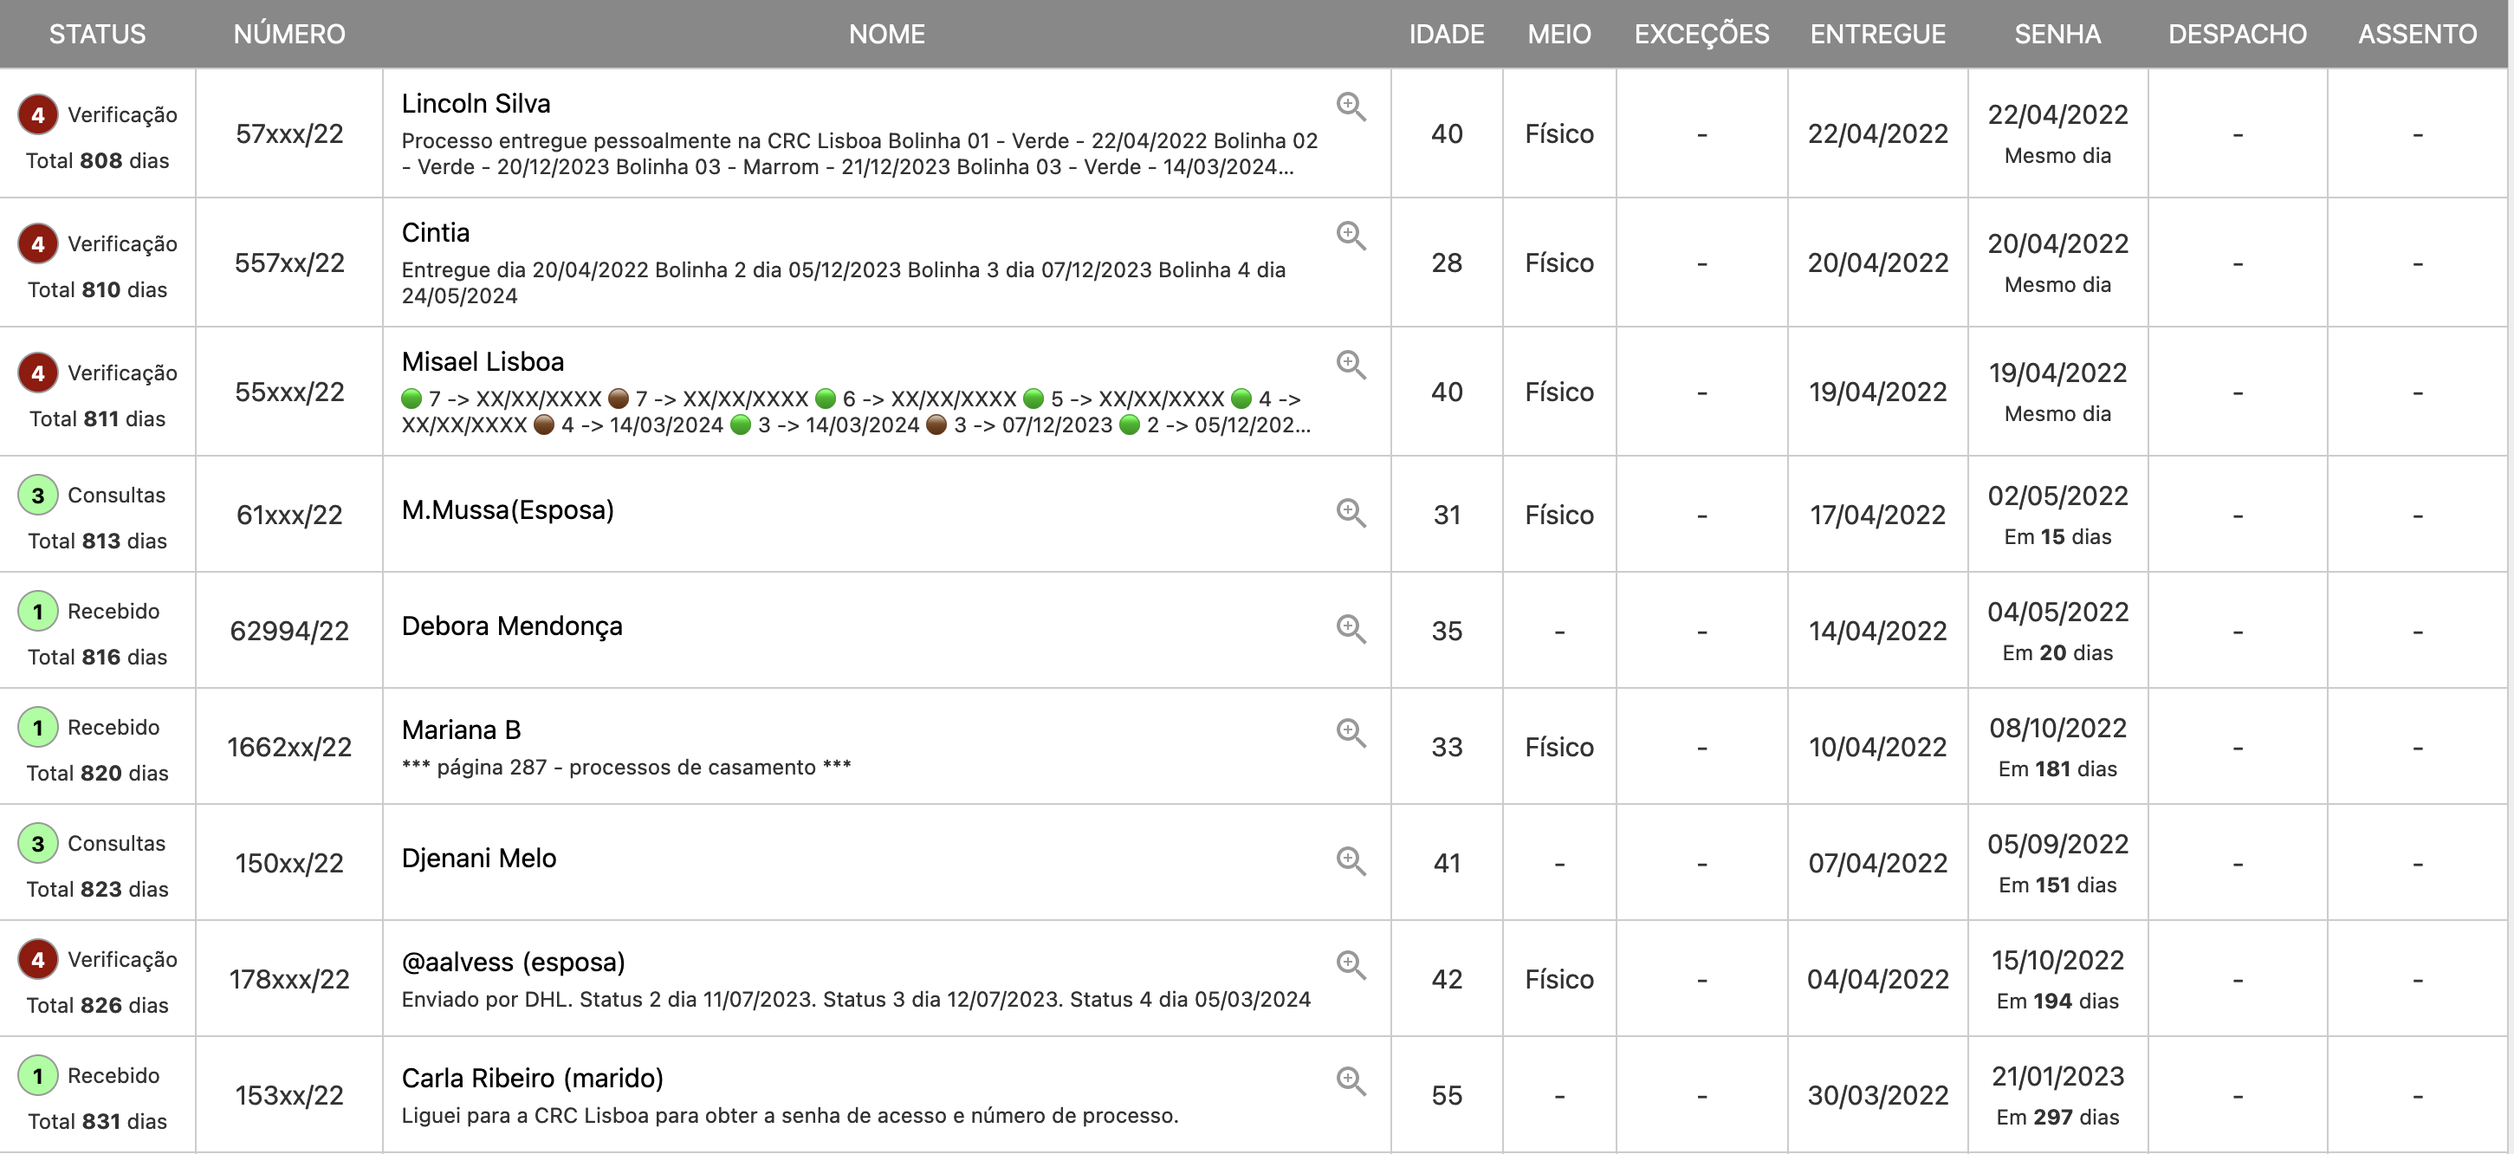Select the name Cintia

click(435, 232)
